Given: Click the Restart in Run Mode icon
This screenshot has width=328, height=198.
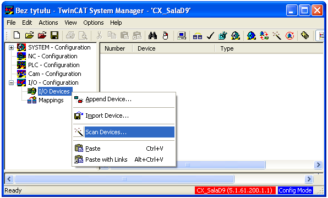Looking at the screenshot, I should [236, 35].
